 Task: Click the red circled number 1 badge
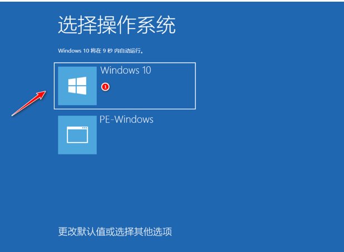pyautogui.click(x=105, y=87)
